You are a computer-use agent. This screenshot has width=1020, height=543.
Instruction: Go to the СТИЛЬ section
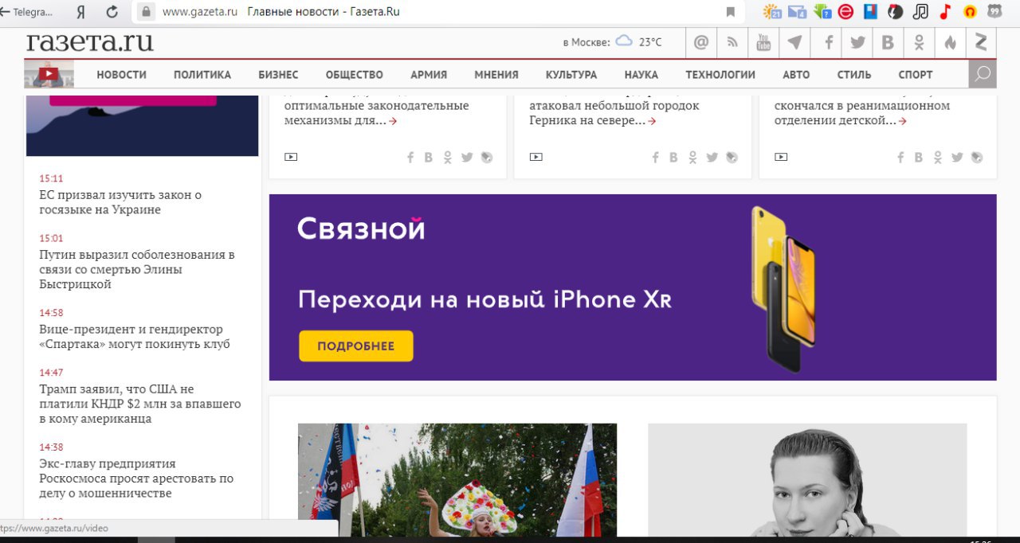pos(854,75)
